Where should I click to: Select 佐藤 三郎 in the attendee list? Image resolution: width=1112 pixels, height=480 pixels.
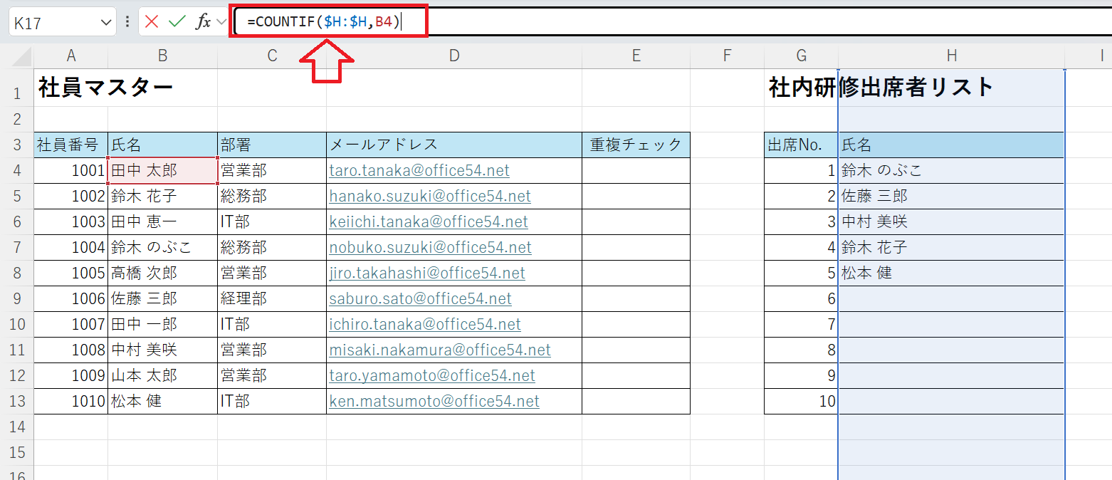click(x=952, y=196)
